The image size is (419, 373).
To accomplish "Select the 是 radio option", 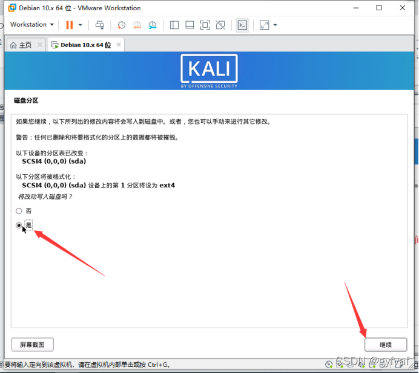I will pyautogui.click(x=19, y=225).
